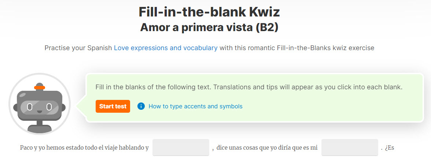Click the Fill-in-the-blank Kwiz heading

(209, 12)
